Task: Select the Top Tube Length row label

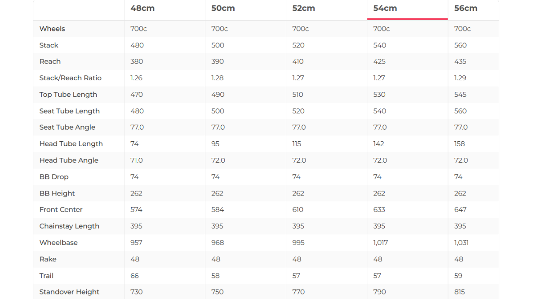Action: pyautogui.click(x=68, y=95)
